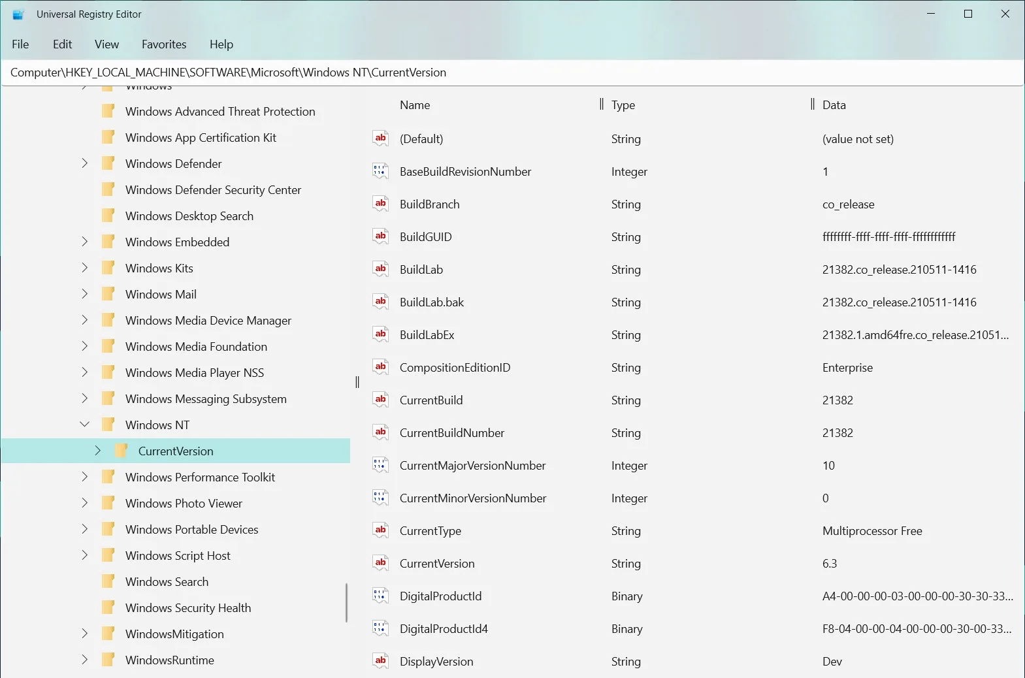Open the File menu

(x=20, y=44)
